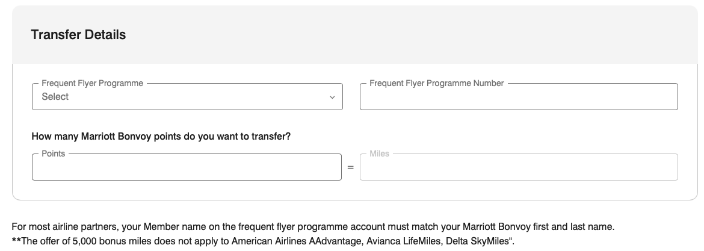
Task: Click the Miles result field
Action: click(518, 167)
